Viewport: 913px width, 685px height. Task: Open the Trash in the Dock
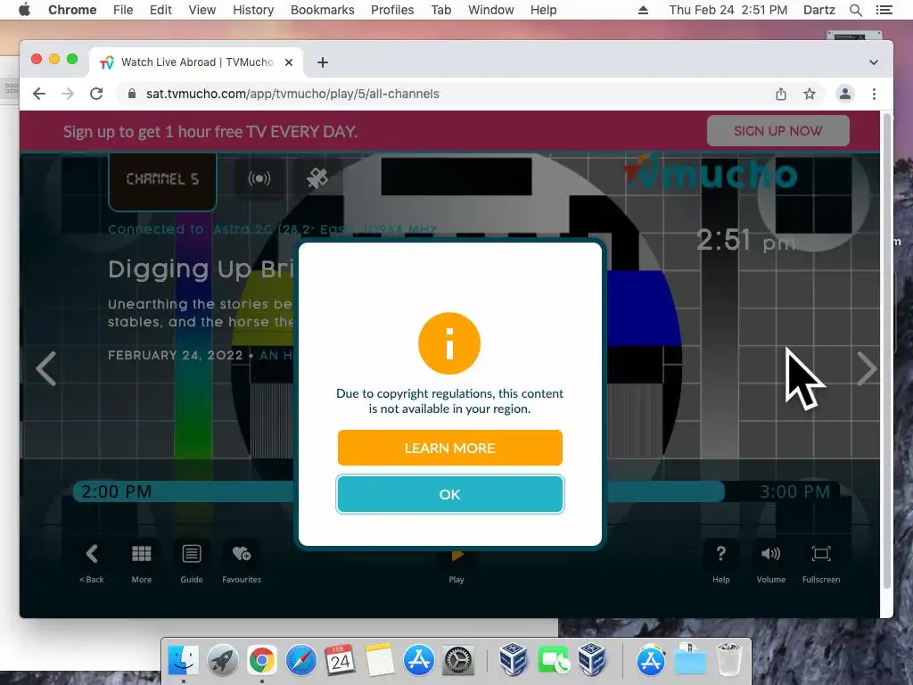(728, 661)
